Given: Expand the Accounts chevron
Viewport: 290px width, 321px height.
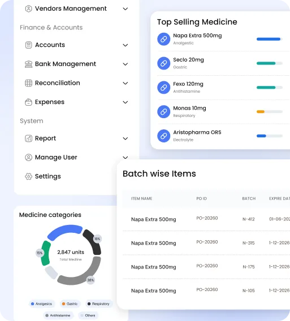Looking at the screenshot, I should pos(125,45).
